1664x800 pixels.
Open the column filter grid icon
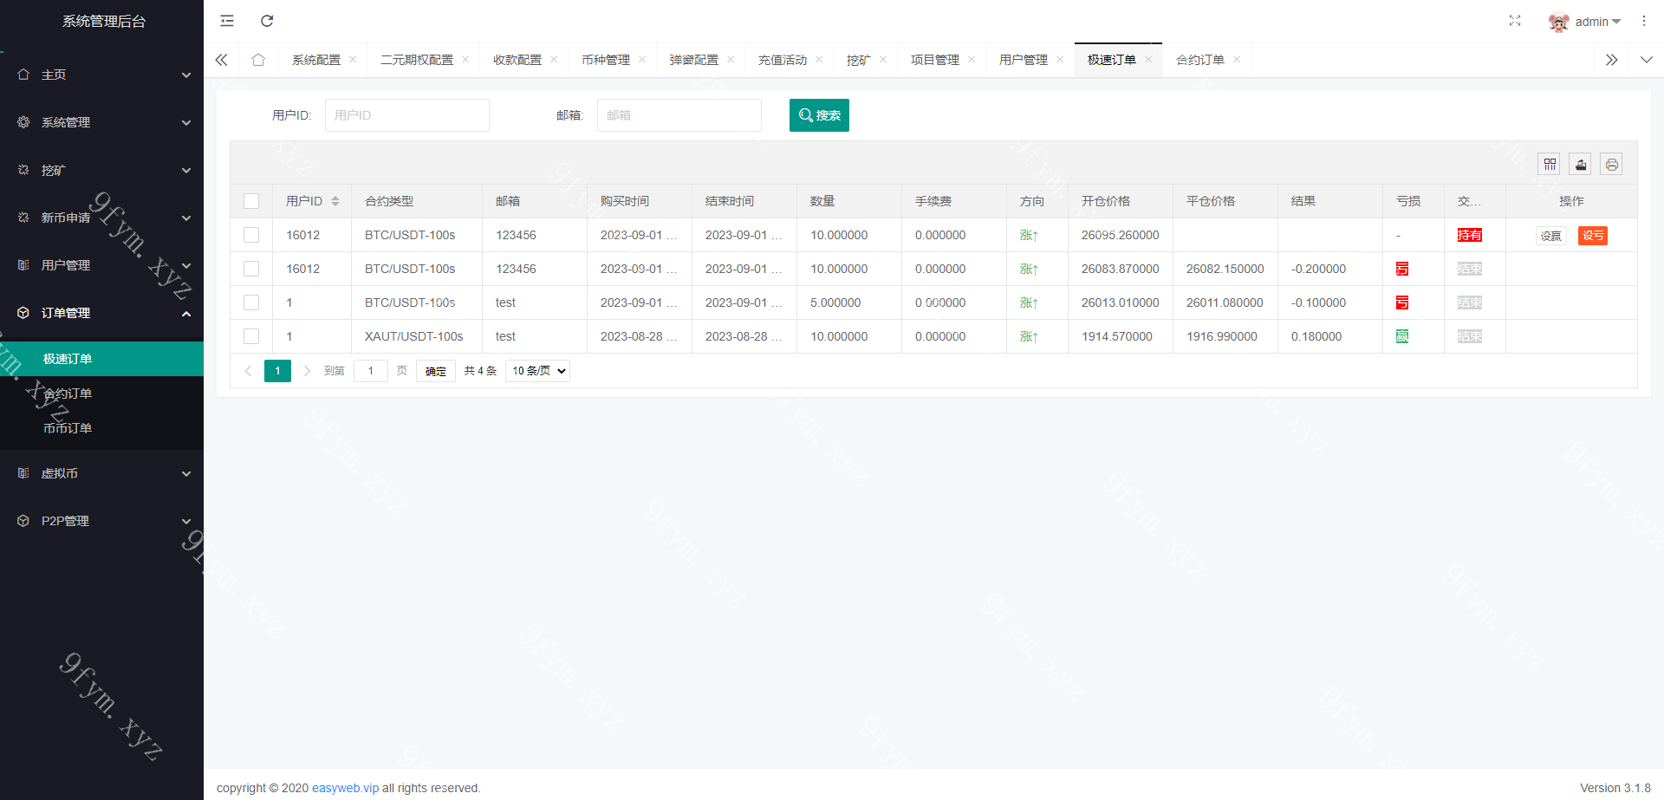click(1550, 164)
